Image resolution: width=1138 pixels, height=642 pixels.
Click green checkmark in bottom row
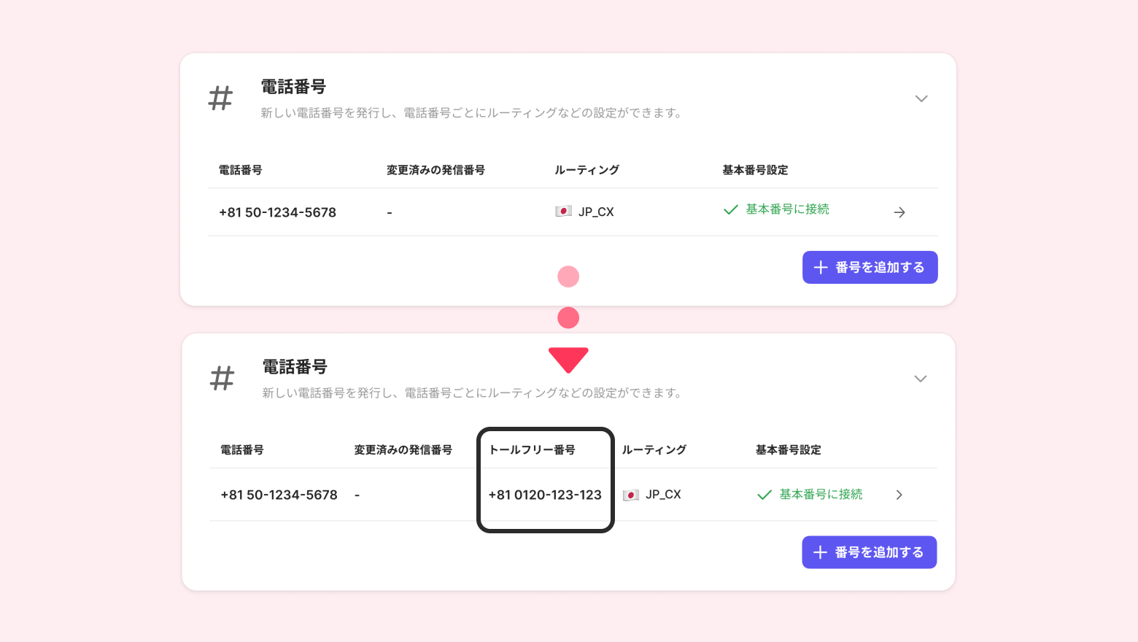(765, 495)
